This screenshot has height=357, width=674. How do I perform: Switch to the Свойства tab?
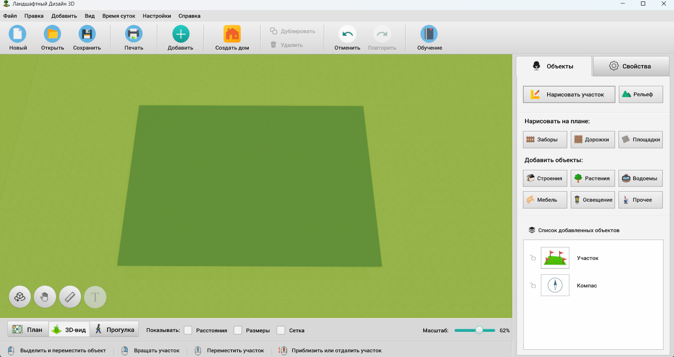pos(631,66)
